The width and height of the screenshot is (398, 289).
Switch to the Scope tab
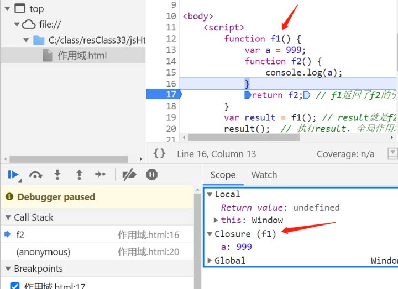223,175
